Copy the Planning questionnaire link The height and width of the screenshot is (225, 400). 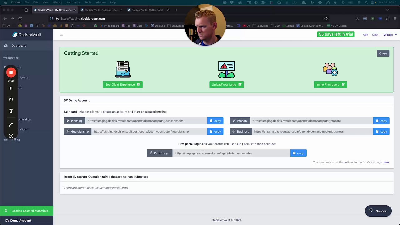(x=215, y=121)
